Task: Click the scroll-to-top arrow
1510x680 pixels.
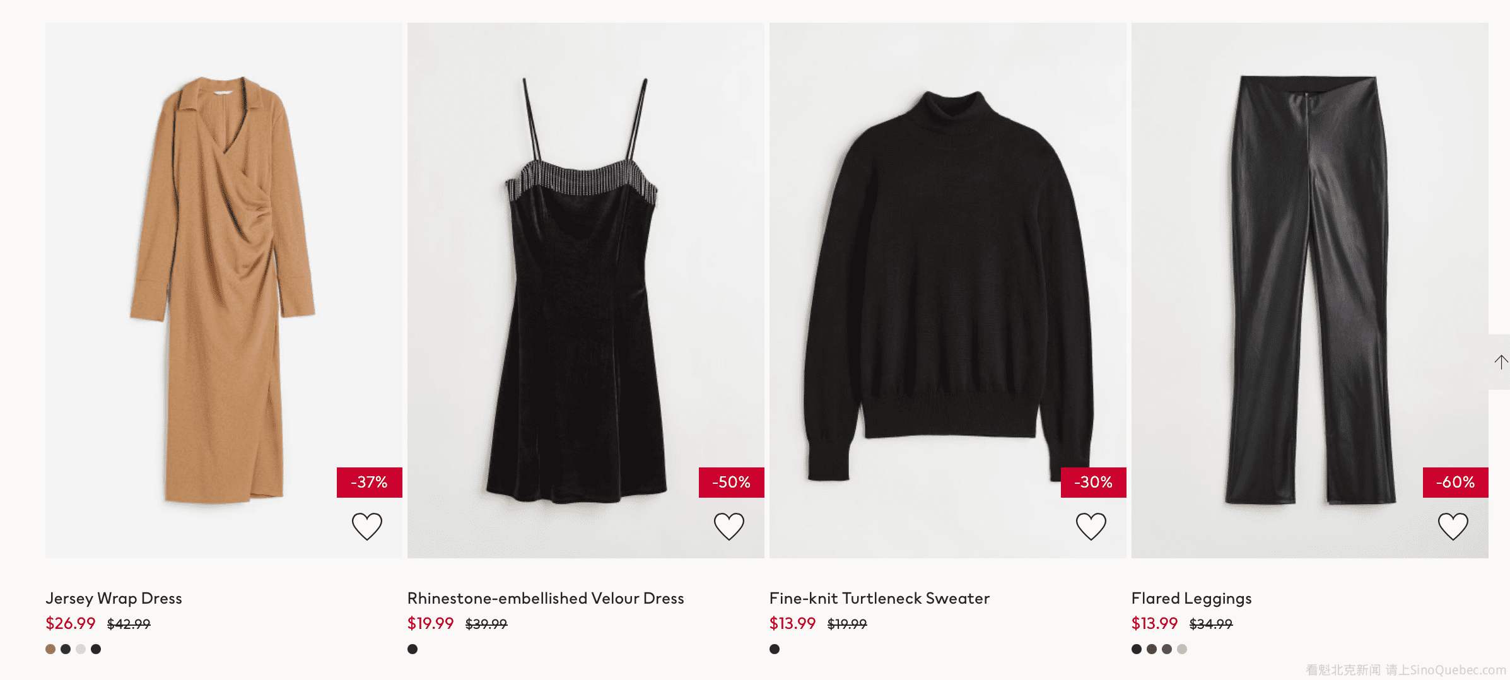Action: coord(1501,362)
